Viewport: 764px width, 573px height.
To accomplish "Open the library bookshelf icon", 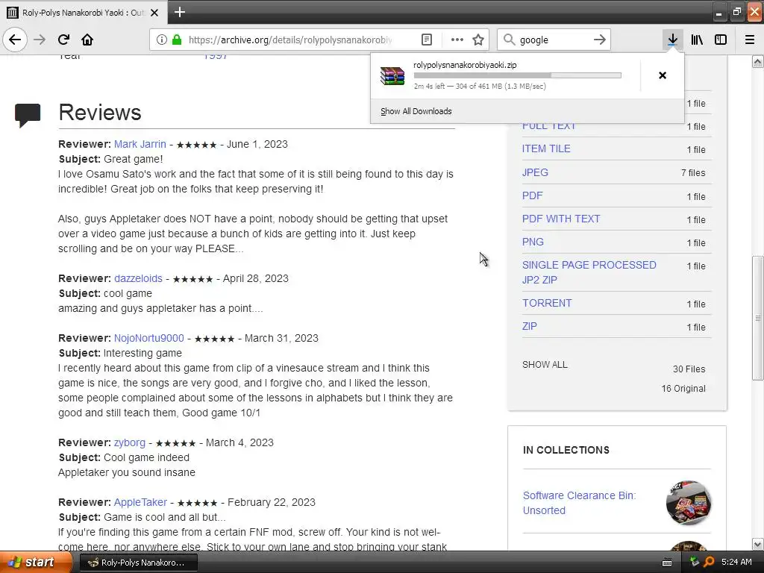I will click(697, 40).
